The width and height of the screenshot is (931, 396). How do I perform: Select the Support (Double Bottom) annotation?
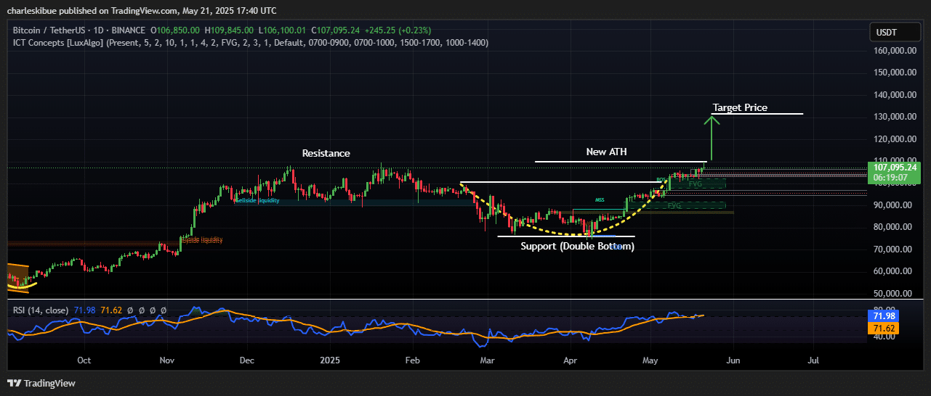tap(578, 247)
